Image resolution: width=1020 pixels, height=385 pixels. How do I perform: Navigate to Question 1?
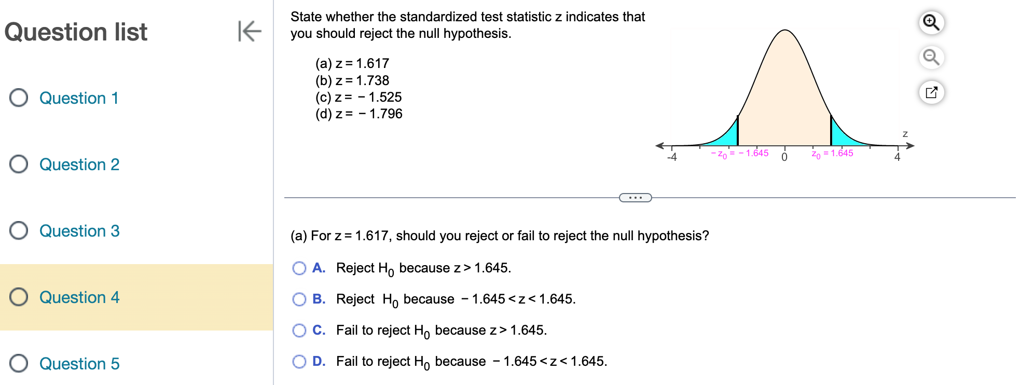tap(79, 98)
